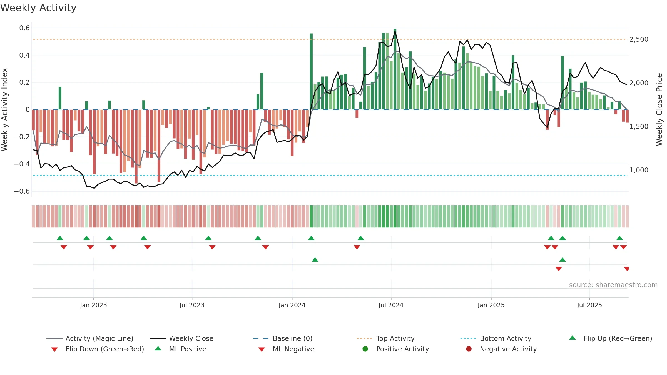Click the red flip-down marker just after May 2024
667x375 pixels.
point(357,247)
